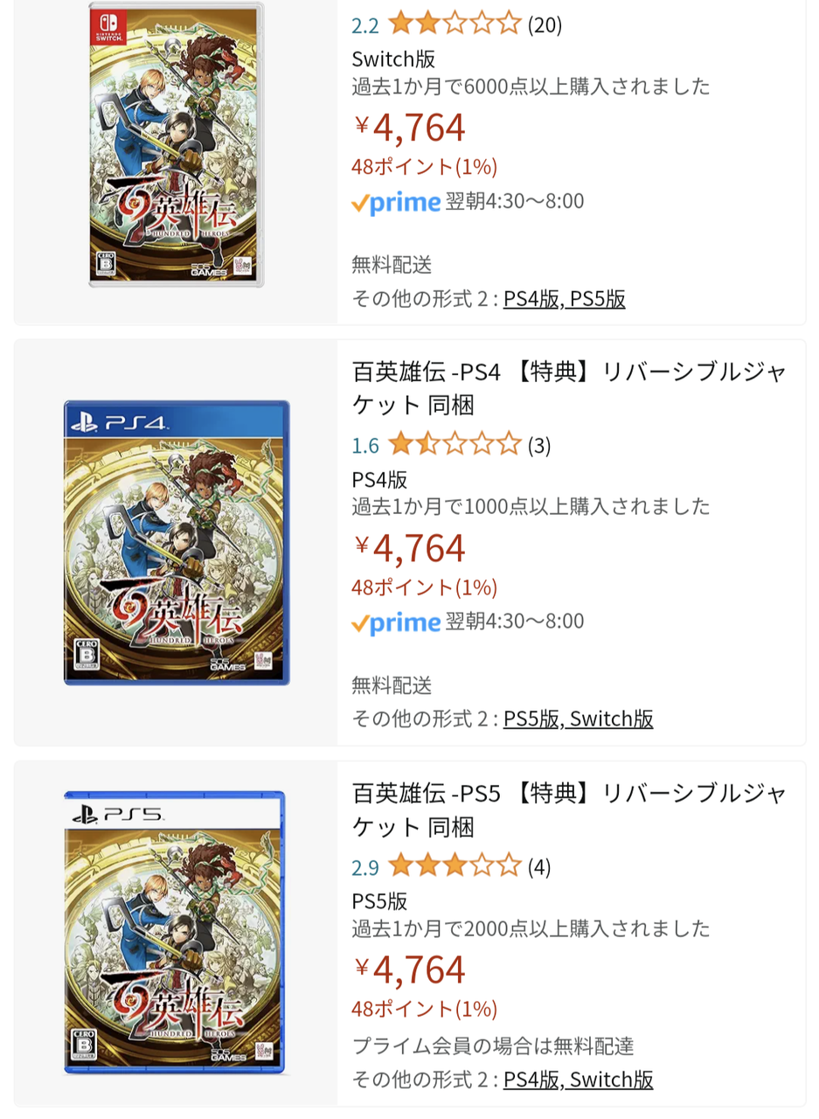Select PS5版, Switch版 formats under PS4 listing
The width and height of the screenshot is (819, 1119).
(578, 719)
